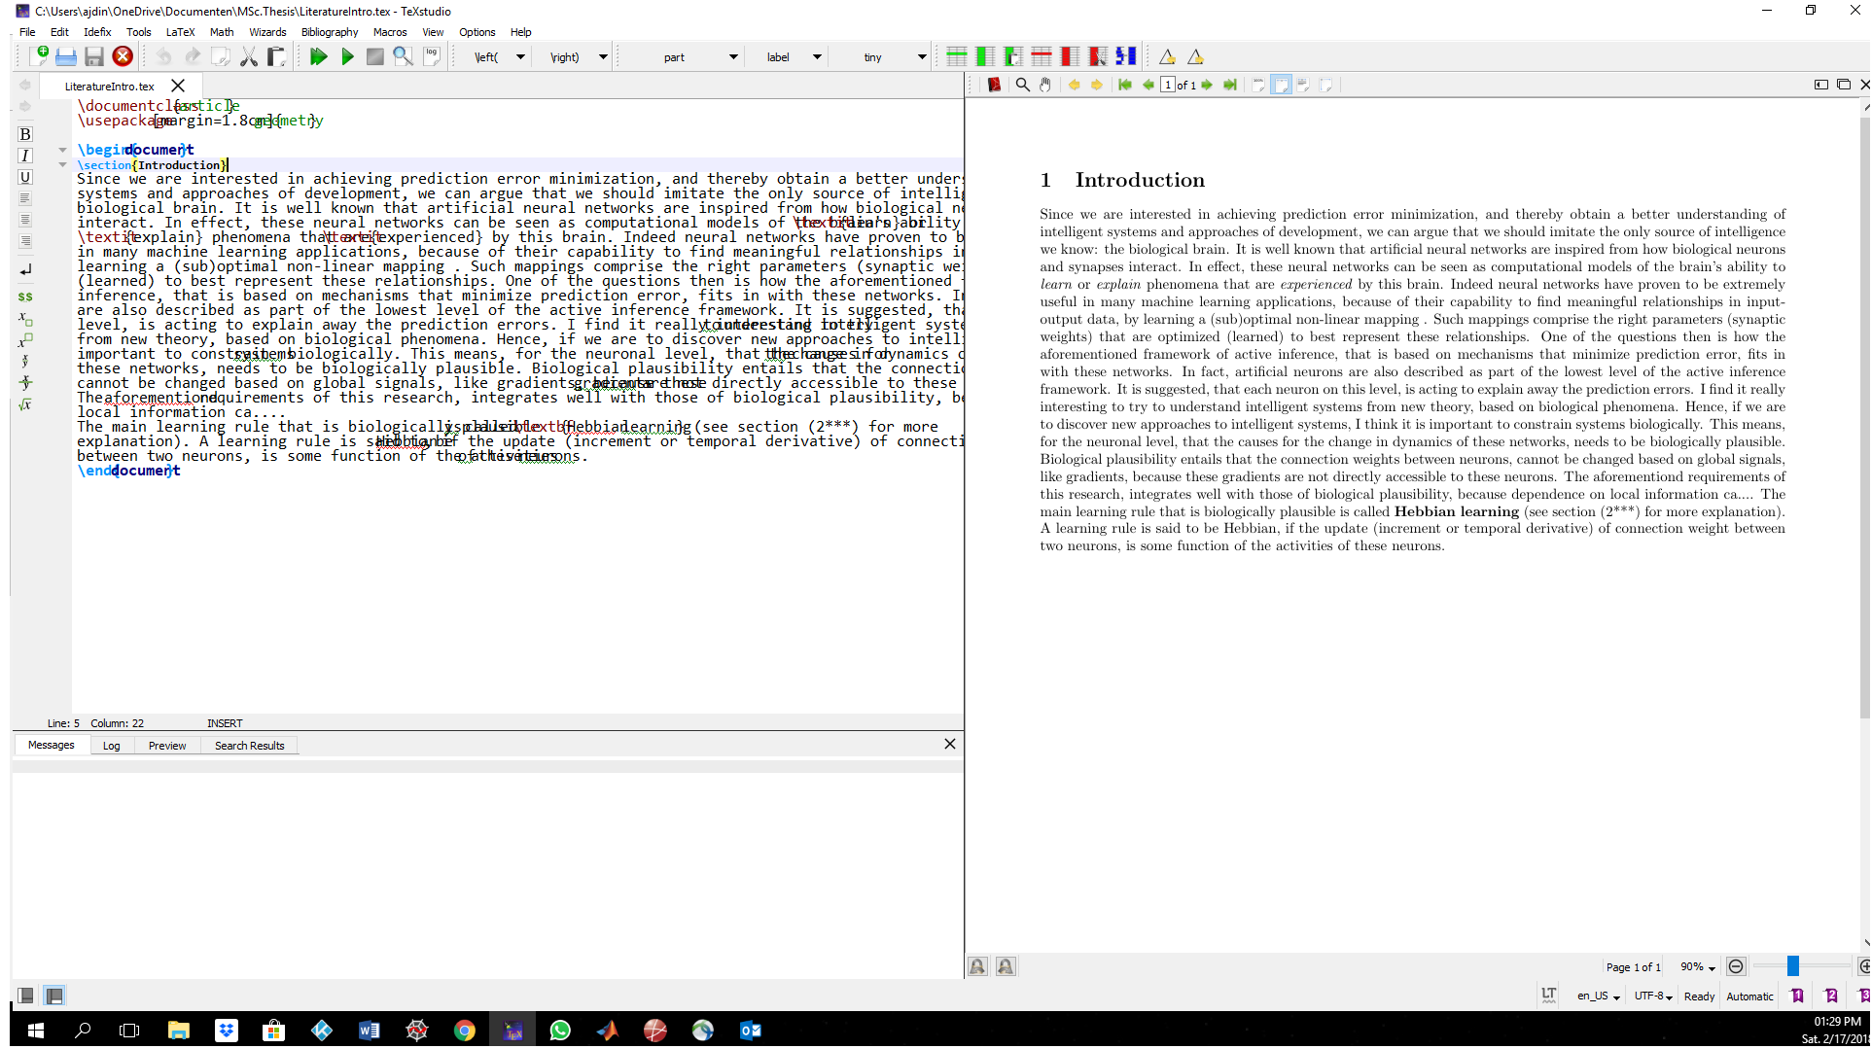Save the document with the floppy disk icon
Image resolution: width=1872 pixels, height=1049 pixels.
click(x=94, y=57)
